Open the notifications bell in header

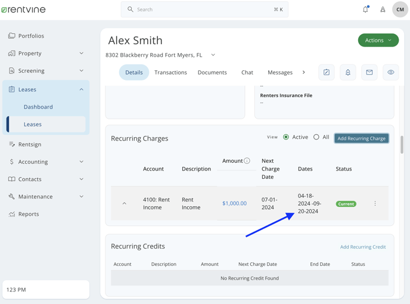tap(365, 10)
